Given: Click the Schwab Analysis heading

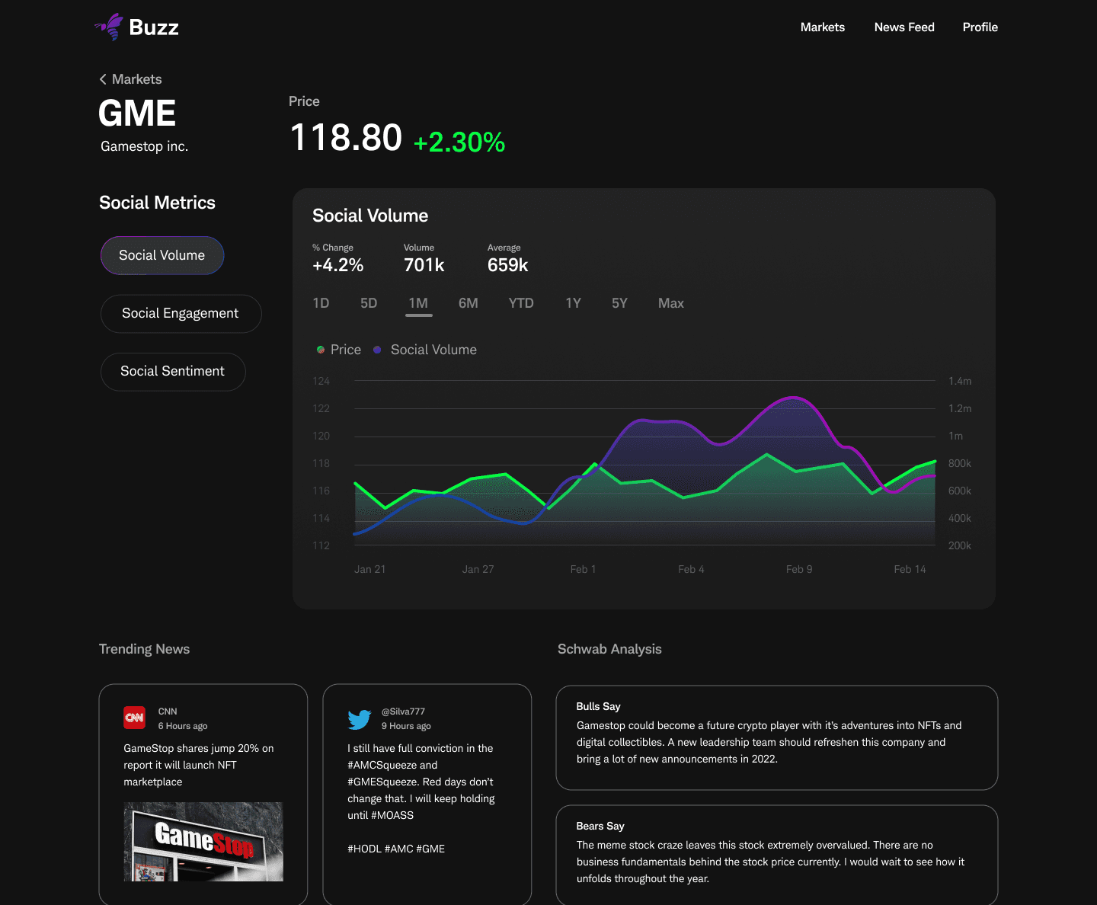Looking at the screenshot, I should (609, 649).
